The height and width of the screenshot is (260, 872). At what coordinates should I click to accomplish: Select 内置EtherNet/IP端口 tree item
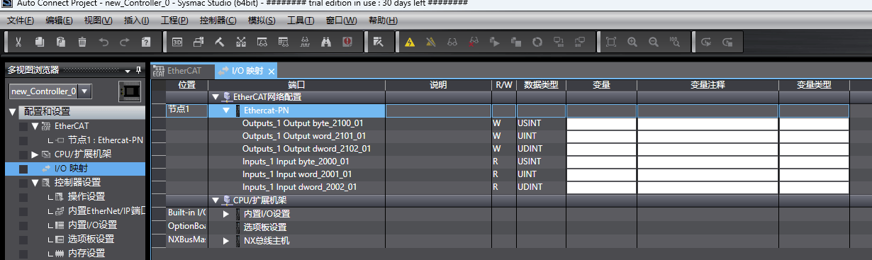coord(106,210)
